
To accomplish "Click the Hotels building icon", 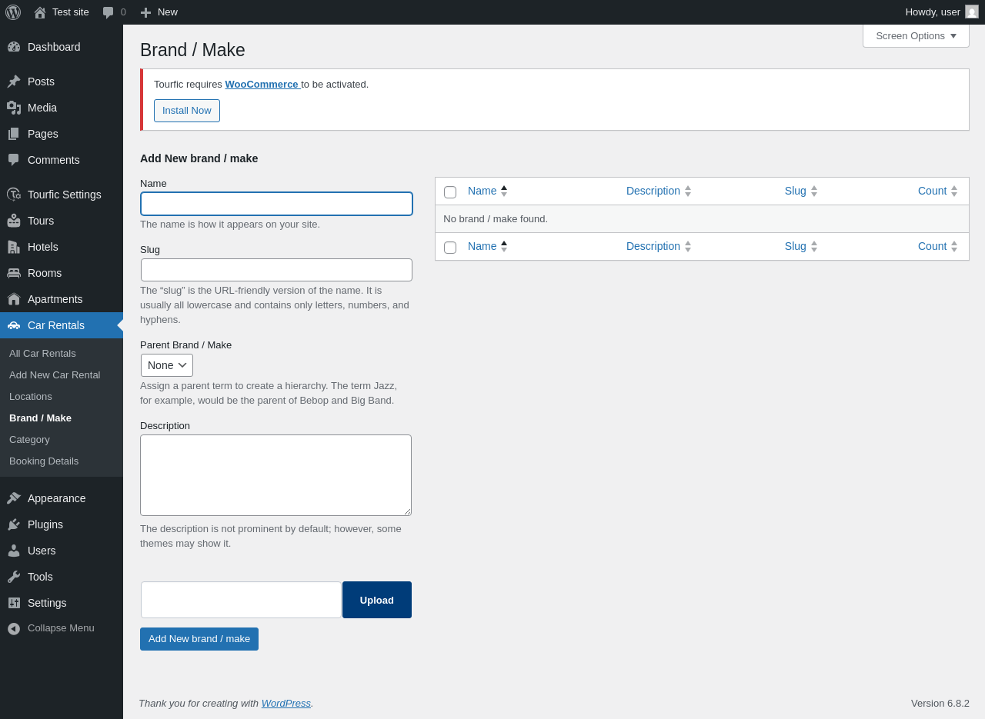I will (x=14, y=247).
